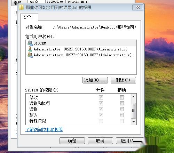
Task: Select the Administrator user icon
Action: (x=30, y=49)
